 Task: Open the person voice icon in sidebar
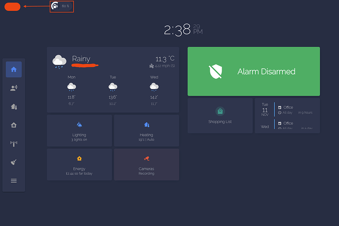[x=14, y=88]
